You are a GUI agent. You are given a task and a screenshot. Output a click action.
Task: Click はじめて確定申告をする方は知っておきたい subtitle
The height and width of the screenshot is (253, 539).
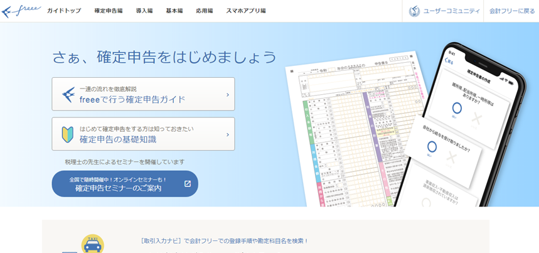coord(137,129)
